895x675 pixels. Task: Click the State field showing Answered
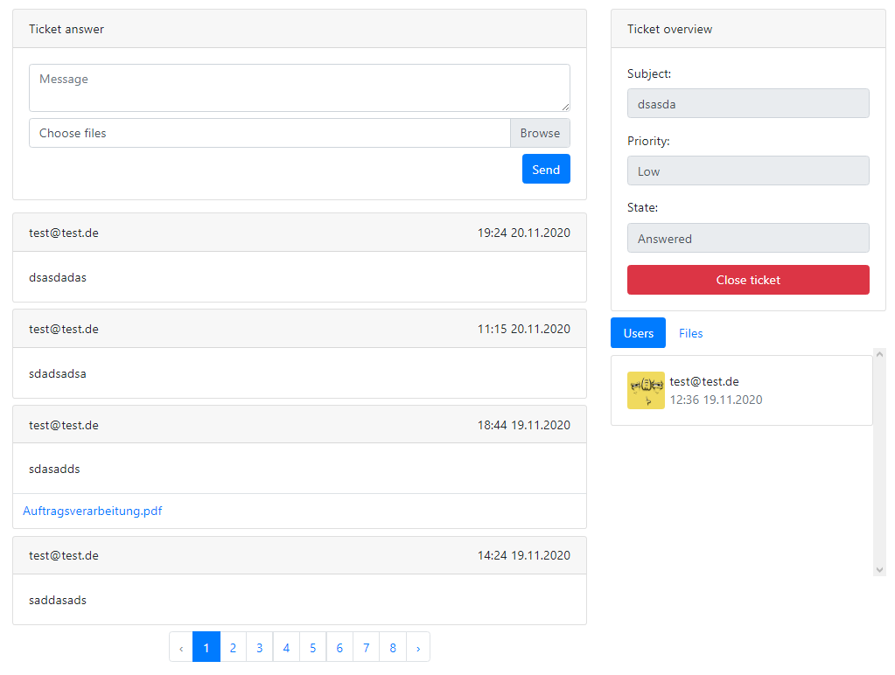click(748, 238)
